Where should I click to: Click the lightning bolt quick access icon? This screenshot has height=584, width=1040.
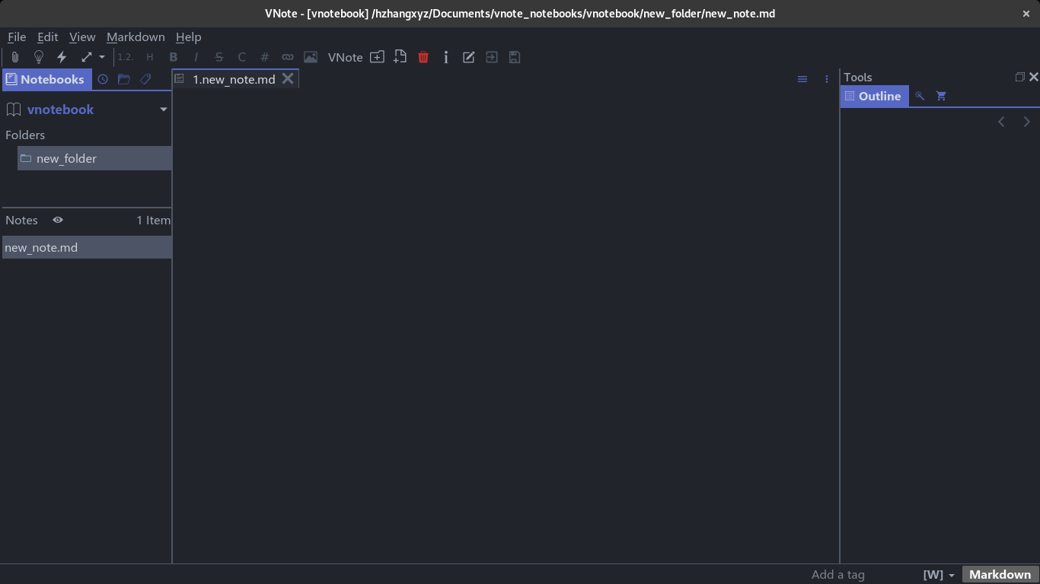(62, 57)
